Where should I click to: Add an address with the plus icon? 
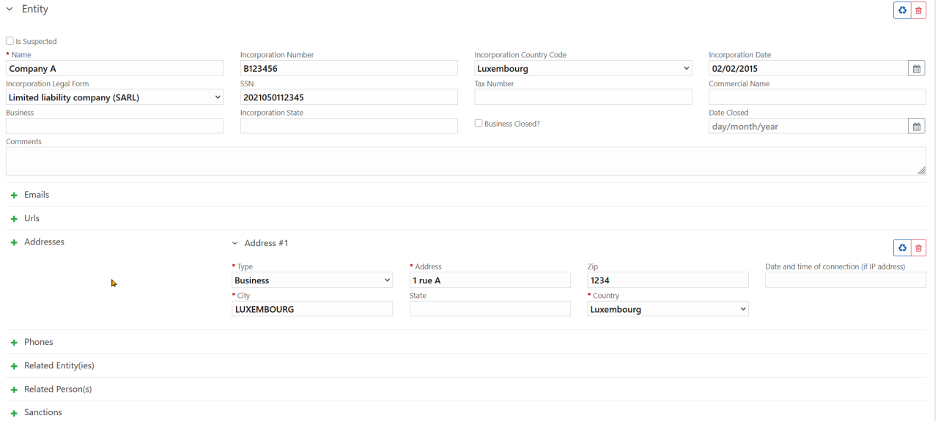14,242
